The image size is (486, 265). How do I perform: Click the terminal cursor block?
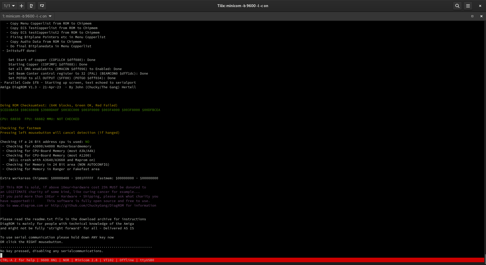click(x=1, y=255)
